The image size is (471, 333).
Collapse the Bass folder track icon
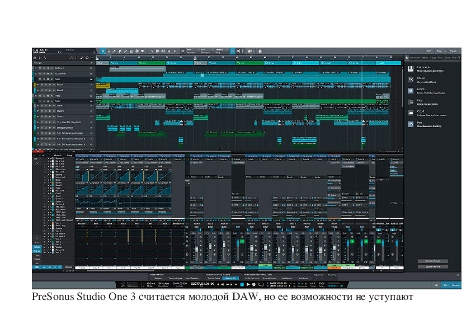(91, 79)
